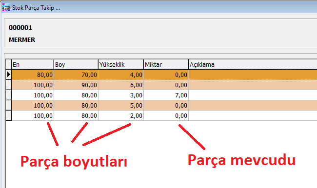This screenshot has height=188, width=317.
Task: Sort by the Boy column header
Action: coord(76,65)
